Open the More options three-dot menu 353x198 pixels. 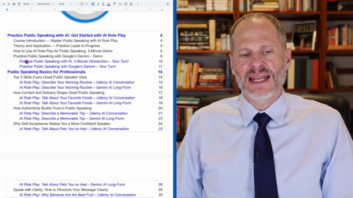click(x=137, y=4)
